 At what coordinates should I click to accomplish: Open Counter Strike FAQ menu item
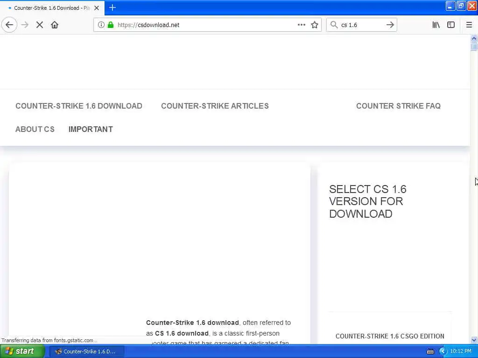tap(399, 106)
